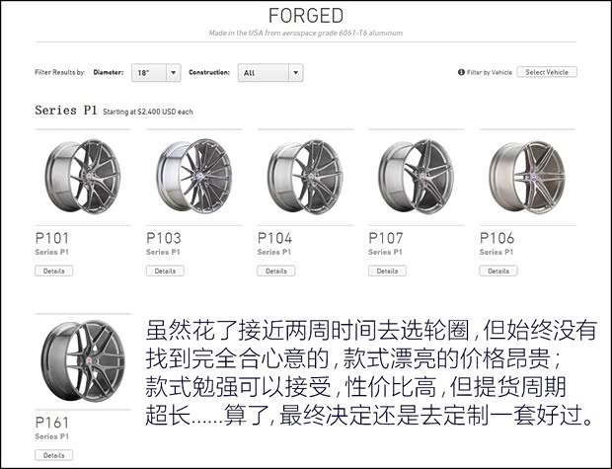This screenshot has width=612, height=469.
Task: Click the P161 model title link
Action: pos(52,423)
